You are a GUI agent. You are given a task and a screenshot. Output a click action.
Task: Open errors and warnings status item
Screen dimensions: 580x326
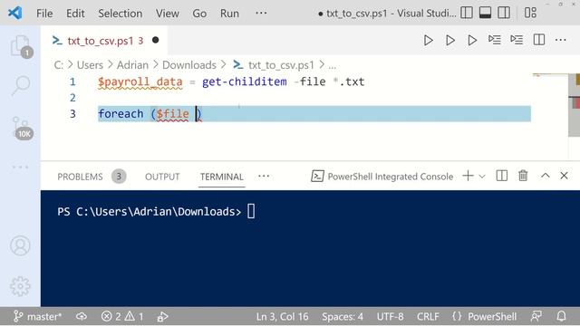(122, 316)
